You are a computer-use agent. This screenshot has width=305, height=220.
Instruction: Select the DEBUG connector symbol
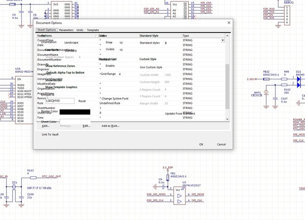[x=287, y=15]
